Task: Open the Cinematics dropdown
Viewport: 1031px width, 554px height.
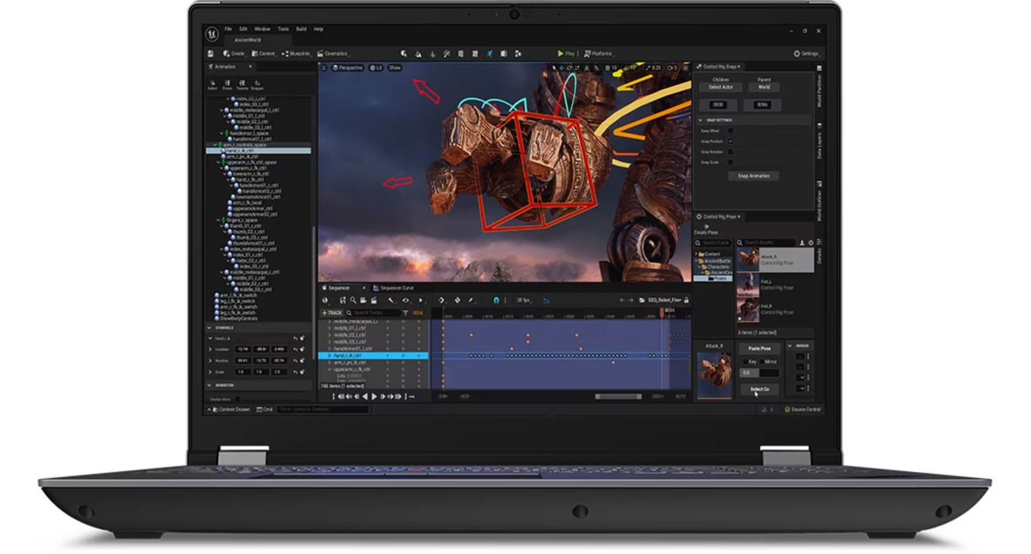Action: (333, 54)
